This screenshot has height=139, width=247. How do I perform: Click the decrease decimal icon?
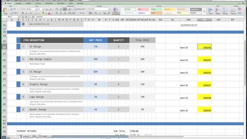coord(108,13)
